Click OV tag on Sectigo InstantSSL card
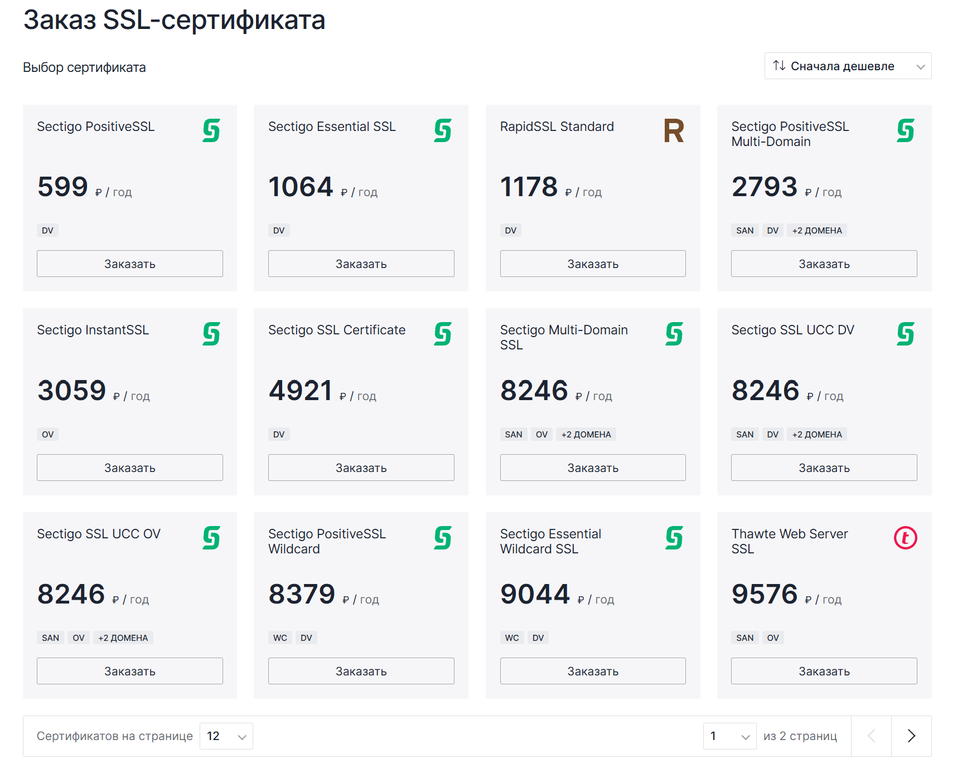The width and height of the screenshot is (967, 759). [x=47, y=434]
